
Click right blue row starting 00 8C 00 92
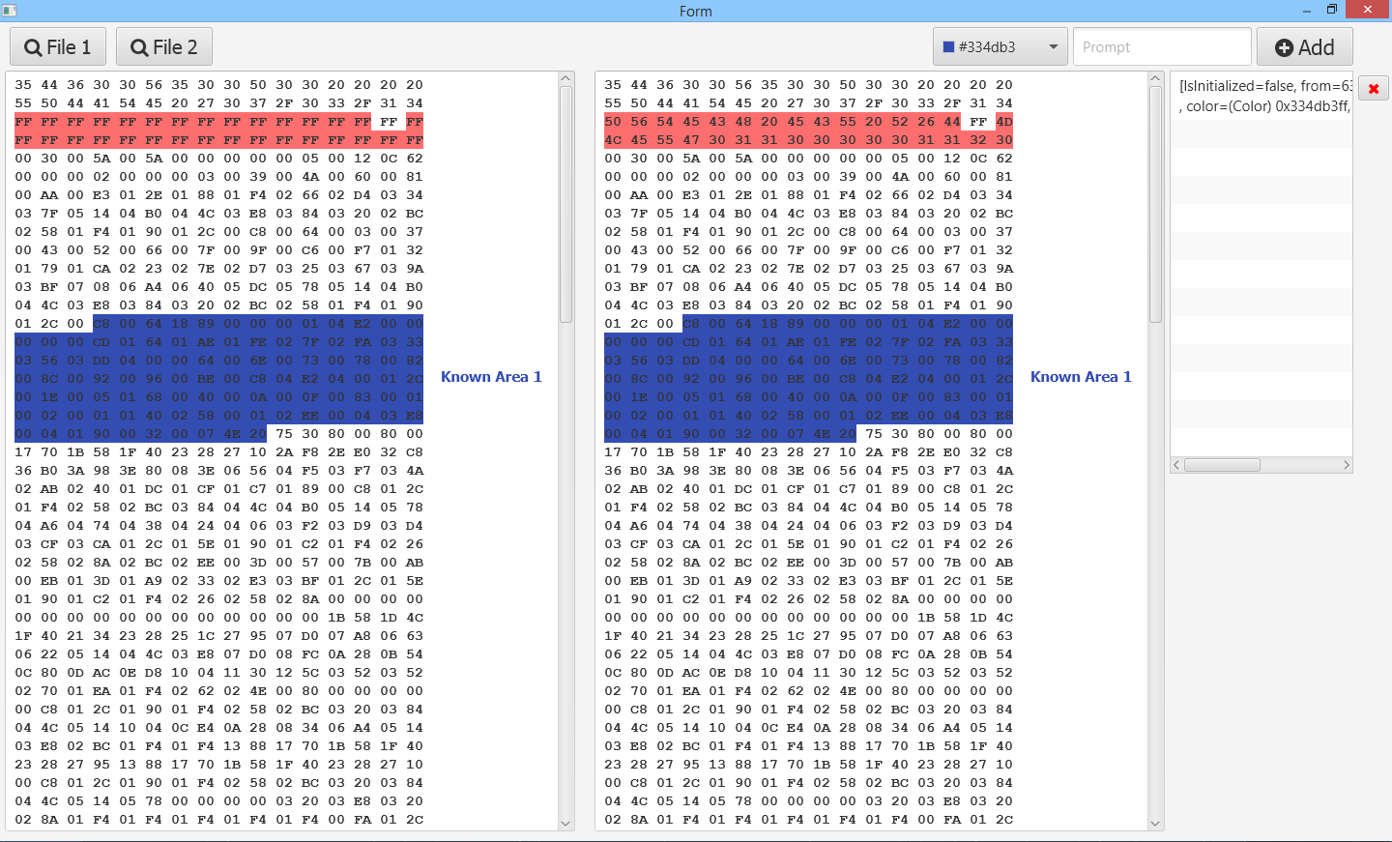point(808,379)
